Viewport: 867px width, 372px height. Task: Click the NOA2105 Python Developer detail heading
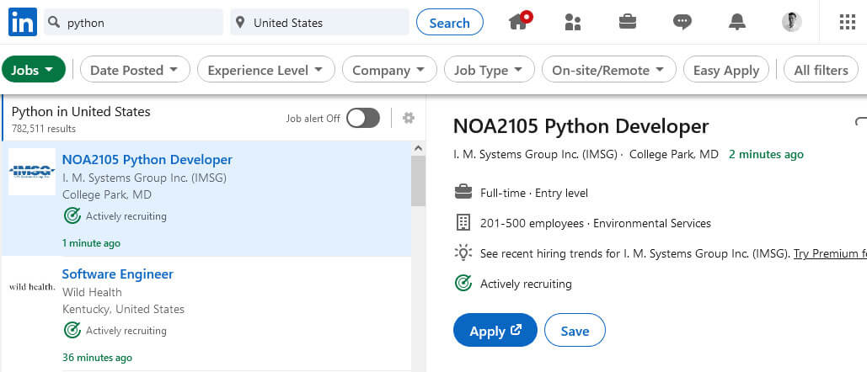(x=581, y=126)
